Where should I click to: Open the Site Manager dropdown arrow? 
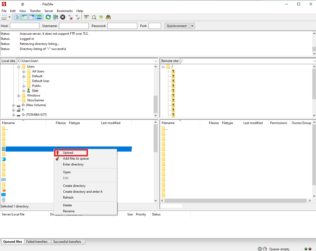tap(9, 17)
